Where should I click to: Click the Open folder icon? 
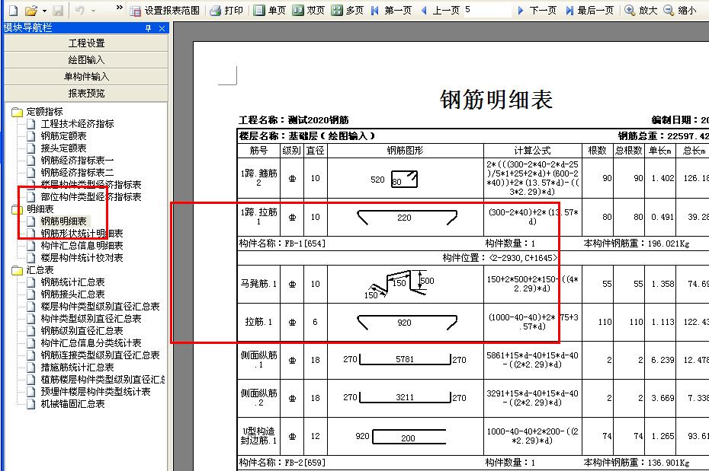30,10
